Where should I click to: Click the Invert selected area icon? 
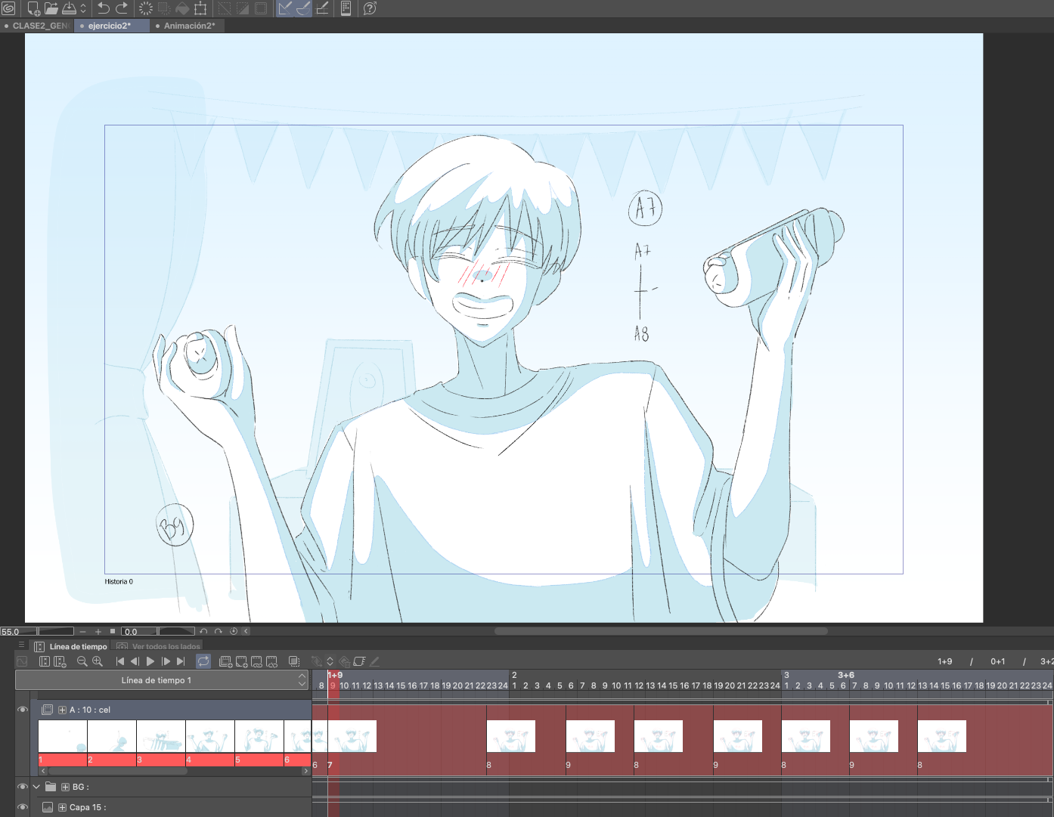click(243, 8)
